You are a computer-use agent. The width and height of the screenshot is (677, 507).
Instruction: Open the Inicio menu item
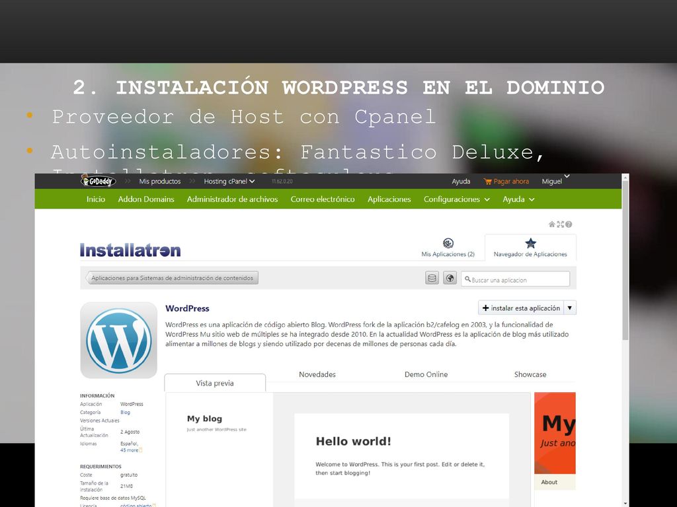pos(96,199)
